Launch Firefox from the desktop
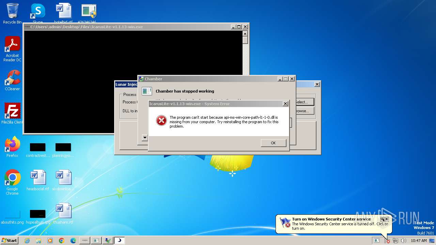The width and height of the screenshot is (436, 245). point(12,147)
